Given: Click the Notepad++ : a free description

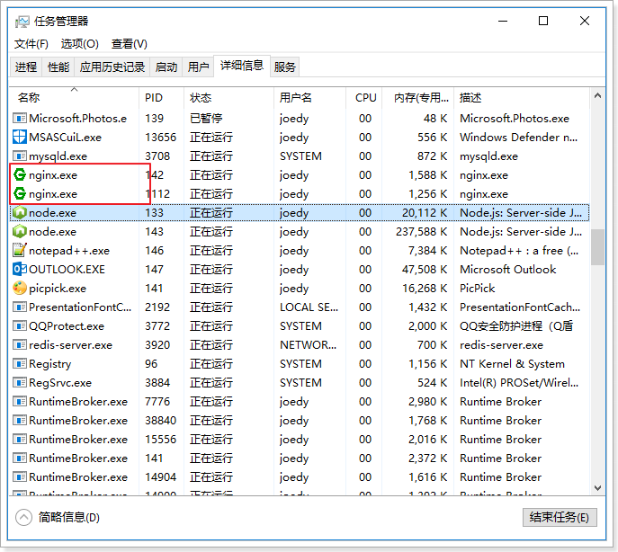Looking at the screenshot, I should [519, 251].
